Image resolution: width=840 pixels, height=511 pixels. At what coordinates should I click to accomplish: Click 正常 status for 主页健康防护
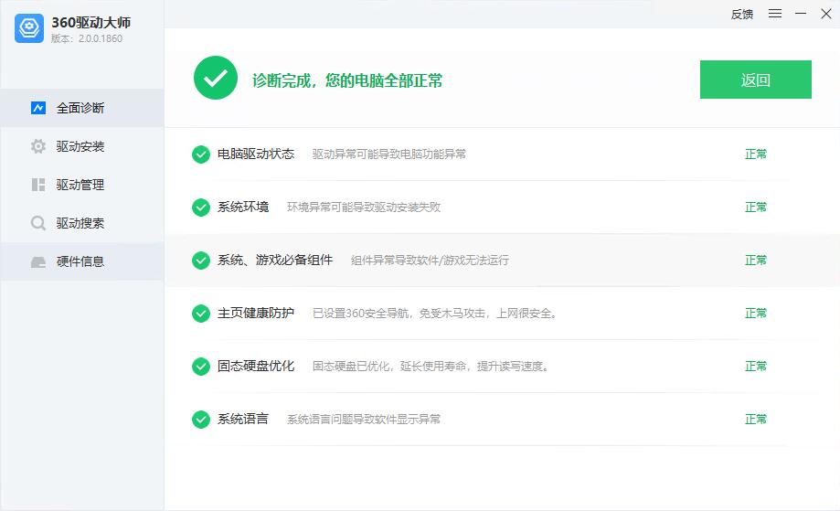(x=756, y=314)
